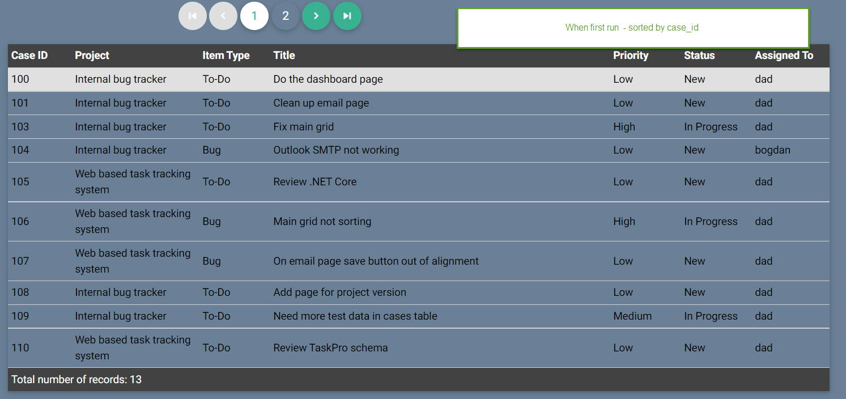
Task: Click 'In Progress' status of case 103
Action: pyautogui.click(x=711, y=127)
